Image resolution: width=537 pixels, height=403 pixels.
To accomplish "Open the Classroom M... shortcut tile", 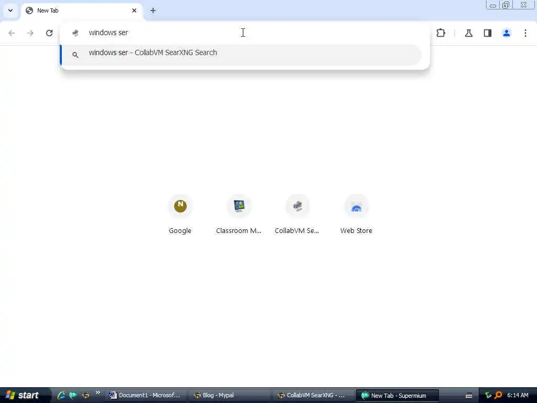I will (239, 215).
